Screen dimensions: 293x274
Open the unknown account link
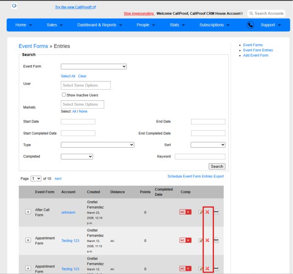[69, 212]
